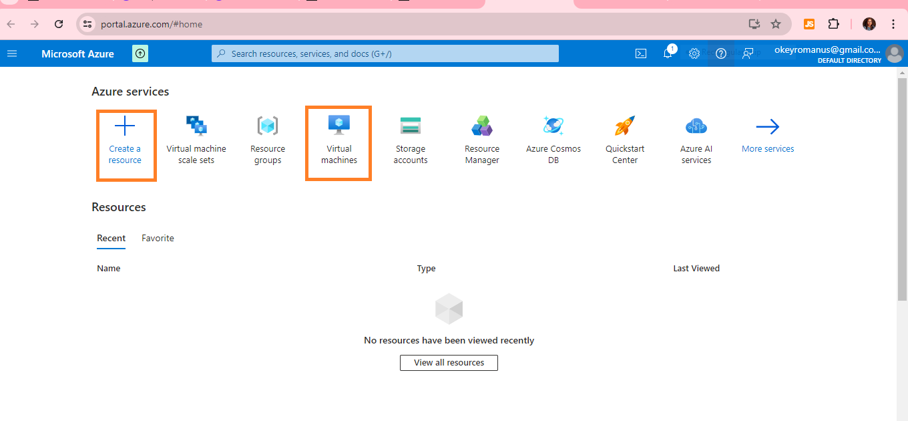Click the Microsoft Azure home link

pos(77,53)
